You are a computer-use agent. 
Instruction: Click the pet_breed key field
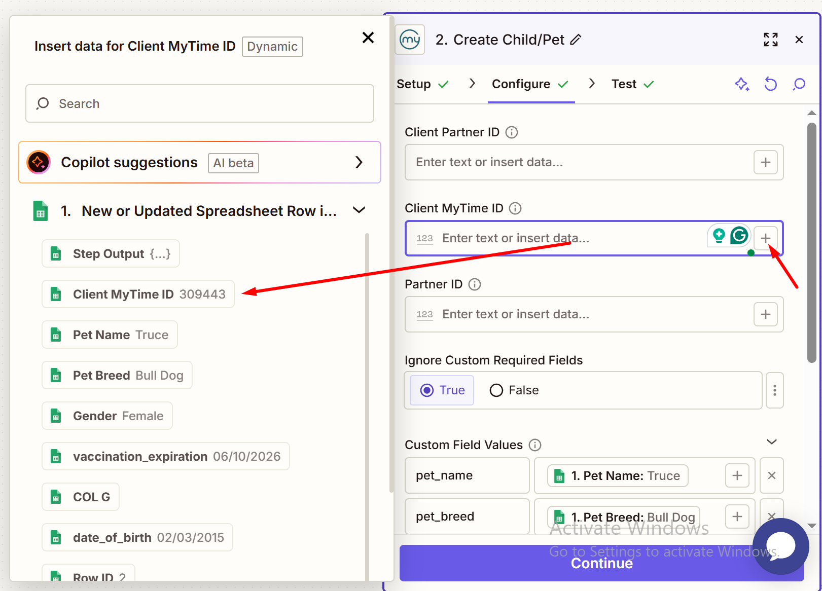click(x=467, y=516)
